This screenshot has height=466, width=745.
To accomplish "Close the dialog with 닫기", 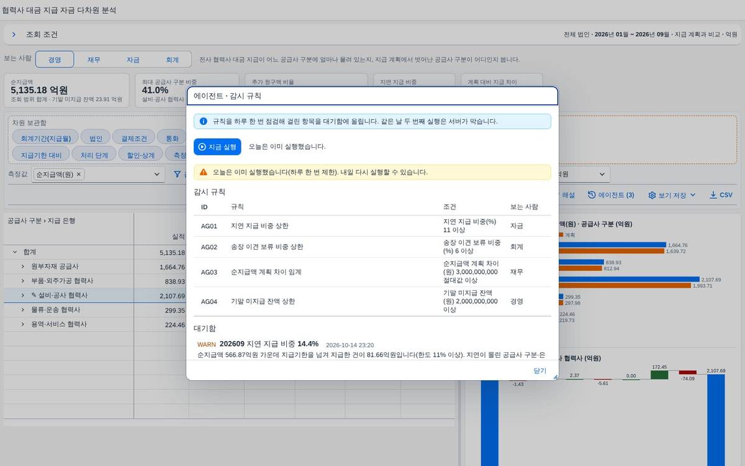I will point(540,370).
